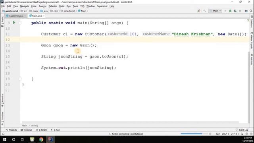Click main() in bottom breadcrumb
Image resolution: width=254 pixels, height=143 pixels.
(35, 126)
